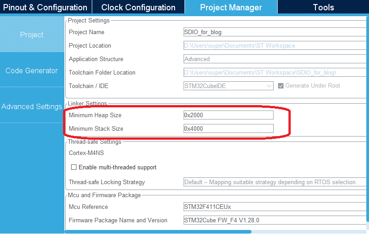Image resolution: width=369 pixels, height=234 pixels.
Task: Click the Application Structure field
Action: (276, 59)
